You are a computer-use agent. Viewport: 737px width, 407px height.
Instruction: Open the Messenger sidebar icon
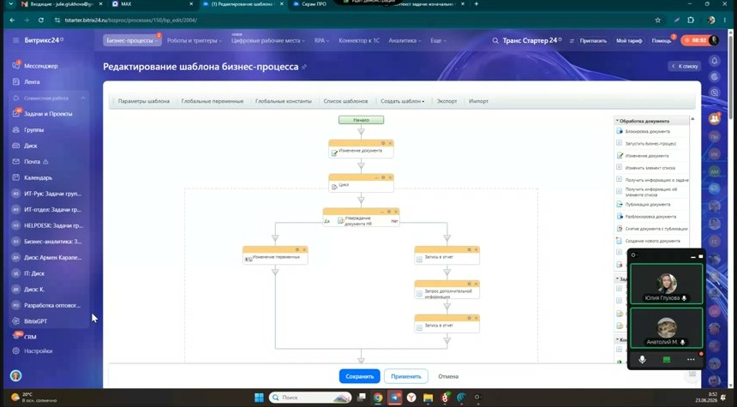click(16, 66)
